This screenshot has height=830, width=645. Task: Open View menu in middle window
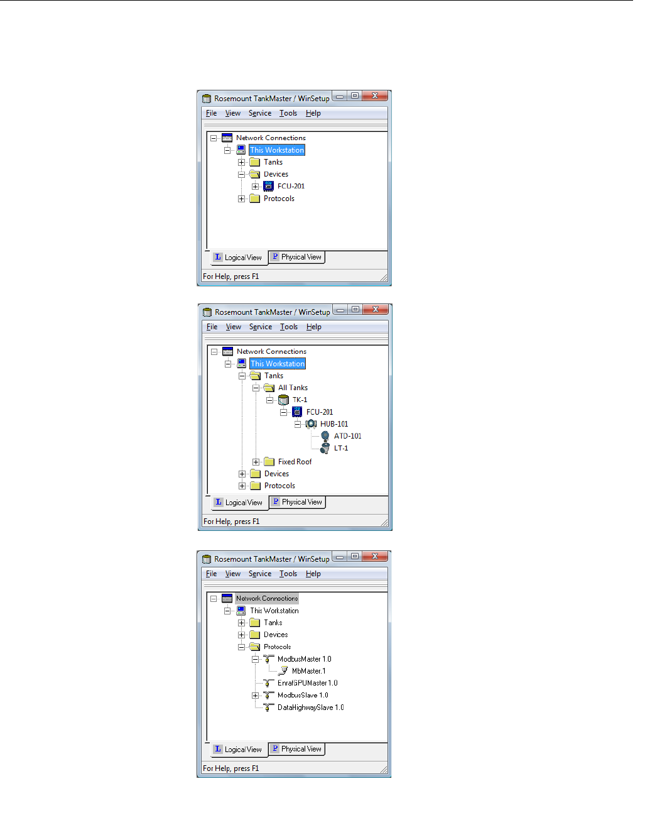tap(234, 327)
